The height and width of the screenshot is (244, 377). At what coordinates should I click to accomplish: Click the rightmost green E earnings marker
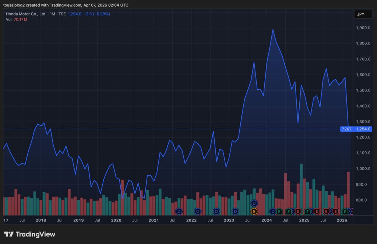[x=345, y=211]
